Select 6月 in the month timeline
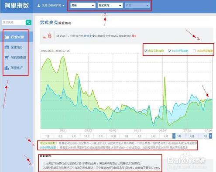This screenshot has width=216, height=172. (x=192, y=136)
